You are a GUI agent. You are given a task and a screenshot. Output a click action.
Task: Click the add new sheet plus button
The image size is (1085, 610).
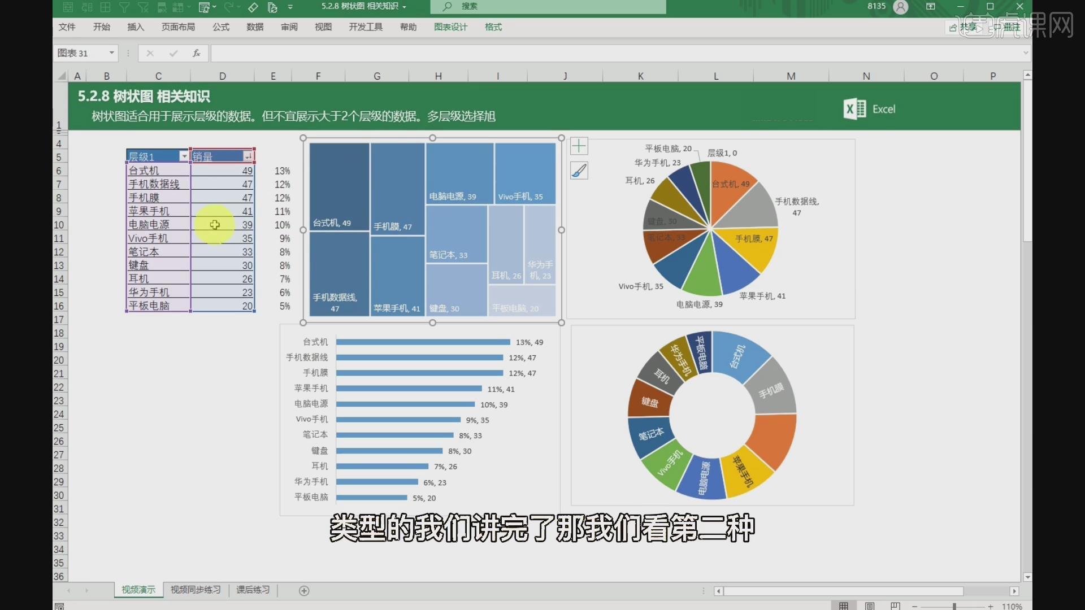point(304,591)
